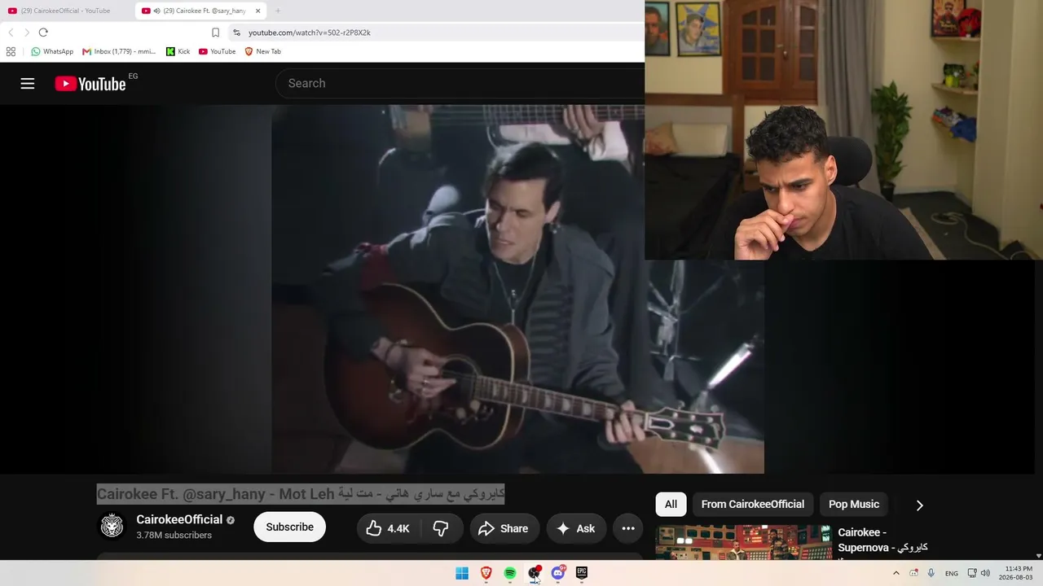Select the Pop Music chip
This screenshot has width=1043, height=586.
tap(854, 504)
